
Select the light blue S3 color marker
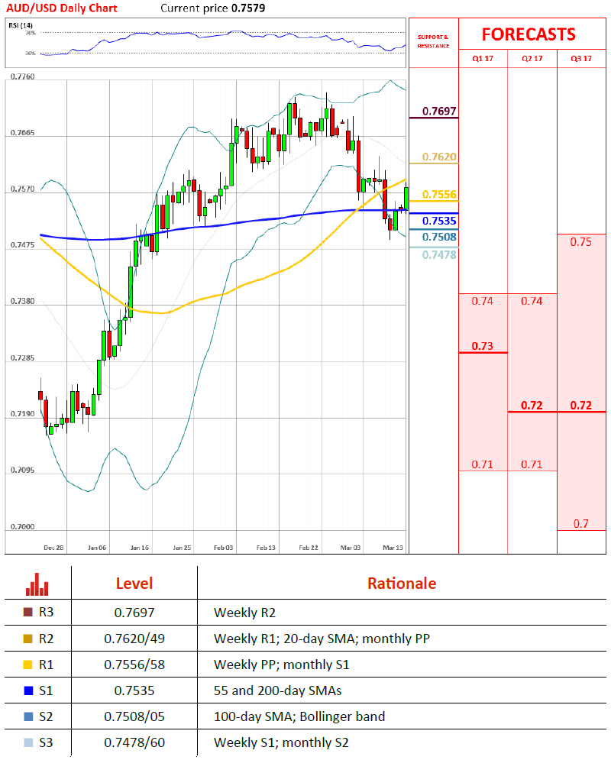point(29,742)
